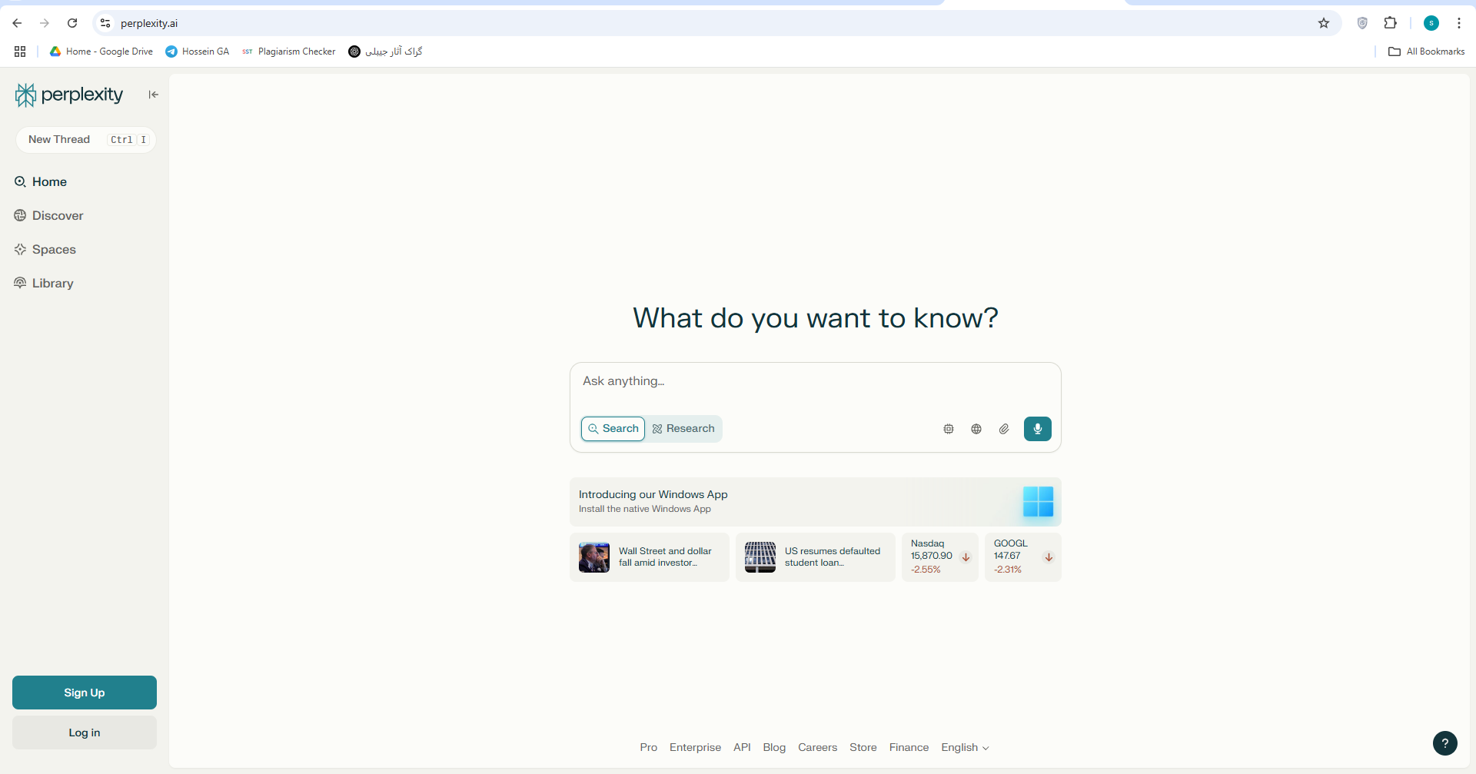Open Home - Google Drive bookmark
This screenshot has height=774, width=1476.
coord(101,51)
